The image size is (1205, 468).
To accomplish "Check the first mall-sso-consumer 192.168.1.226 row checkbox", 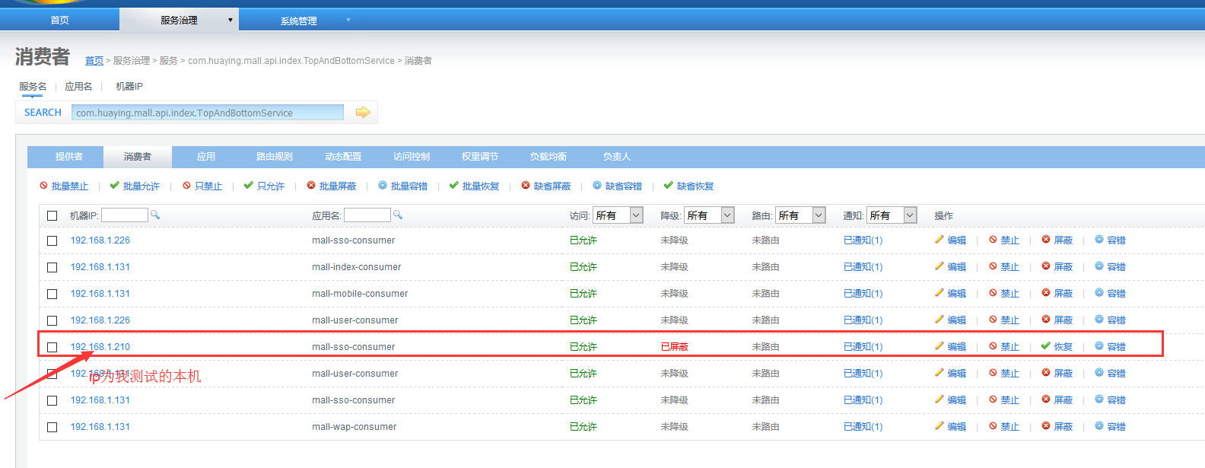I will click(52, 240).
